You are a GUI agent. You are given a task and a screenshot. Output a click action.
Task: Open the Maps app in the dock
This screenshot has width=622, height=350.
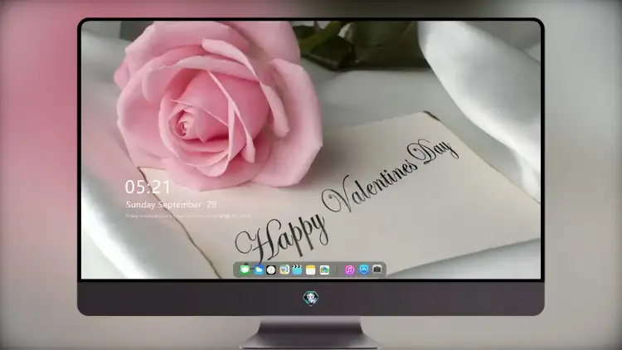coord(324,270)
